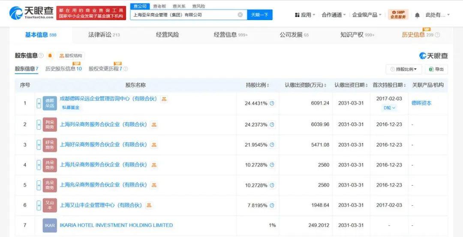Open equity chart icon for 上海又山丰
Screen dimensions: 463x237
click(149, 205)
